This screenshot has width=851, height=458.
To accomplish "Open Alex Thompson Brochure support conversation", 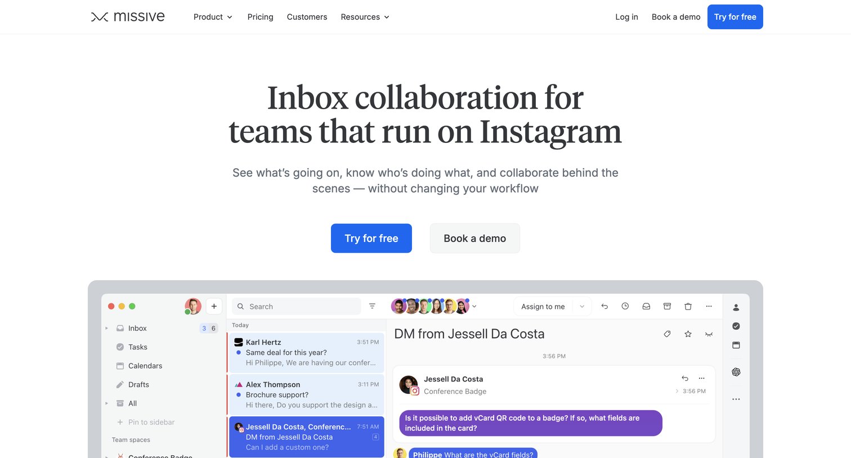I will tap(306, 394).
